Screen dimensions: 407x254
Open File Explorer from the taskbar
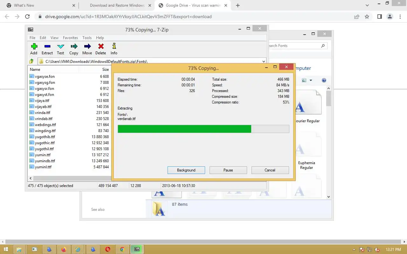[x=19, y=249]
